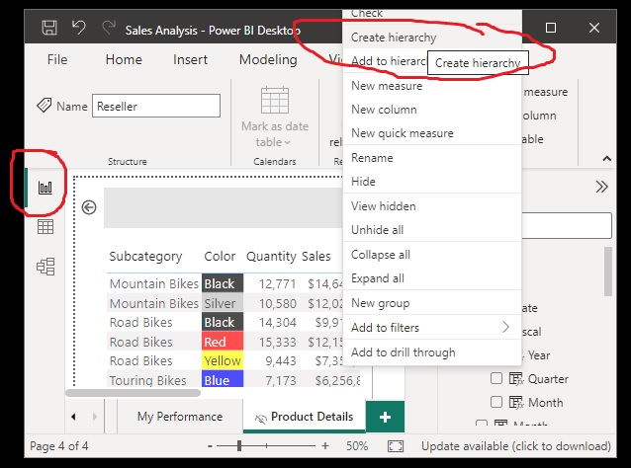The width and height of the screenshot is (631, 468).
Task: Open the Home ribbon tab
Action: click(x=124, y=59)
